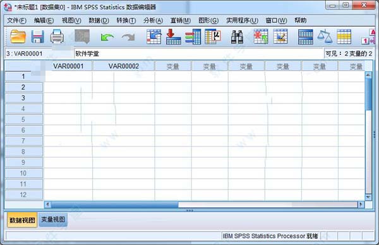Open the 直销(M) menu
The width and height of the screenshot is (379, 245).
[181, 21]
